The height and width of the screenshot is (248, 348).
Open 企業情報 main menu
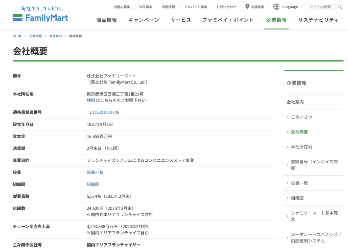point(276,20)
